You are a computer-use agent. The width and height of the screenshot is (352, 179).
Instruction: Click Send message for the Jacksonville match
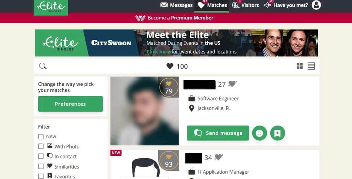point(218,133)
